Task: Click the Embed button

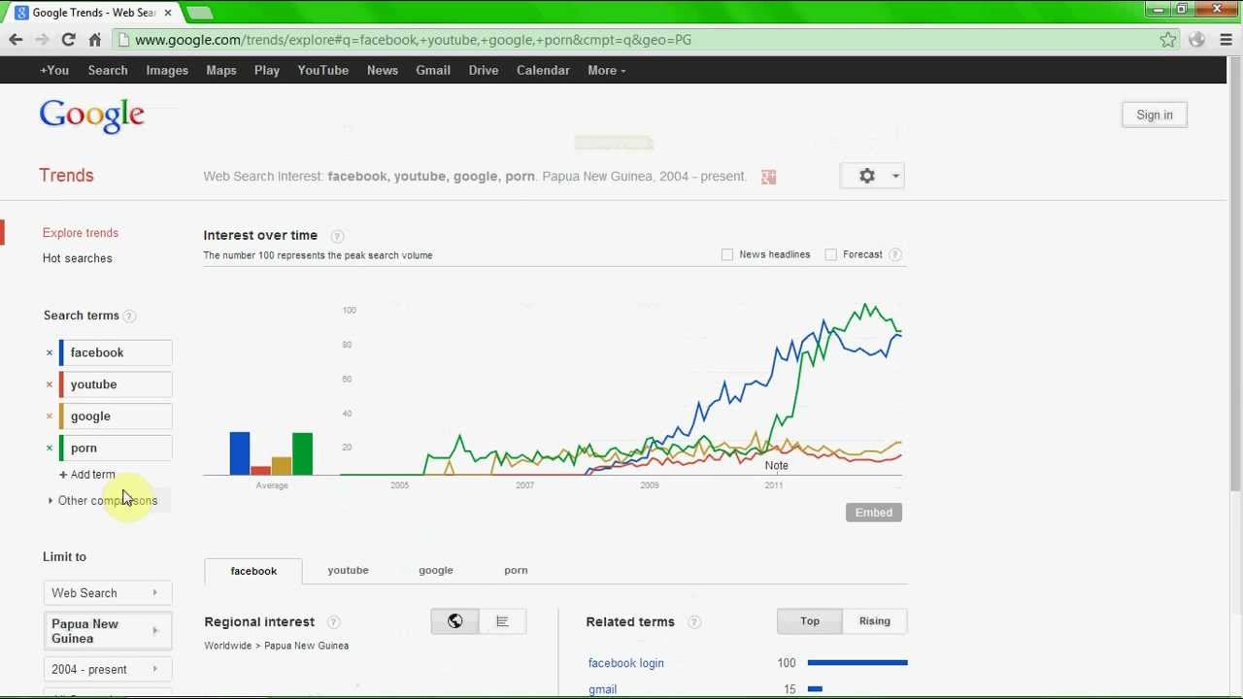Action: [x=874, y=513]
